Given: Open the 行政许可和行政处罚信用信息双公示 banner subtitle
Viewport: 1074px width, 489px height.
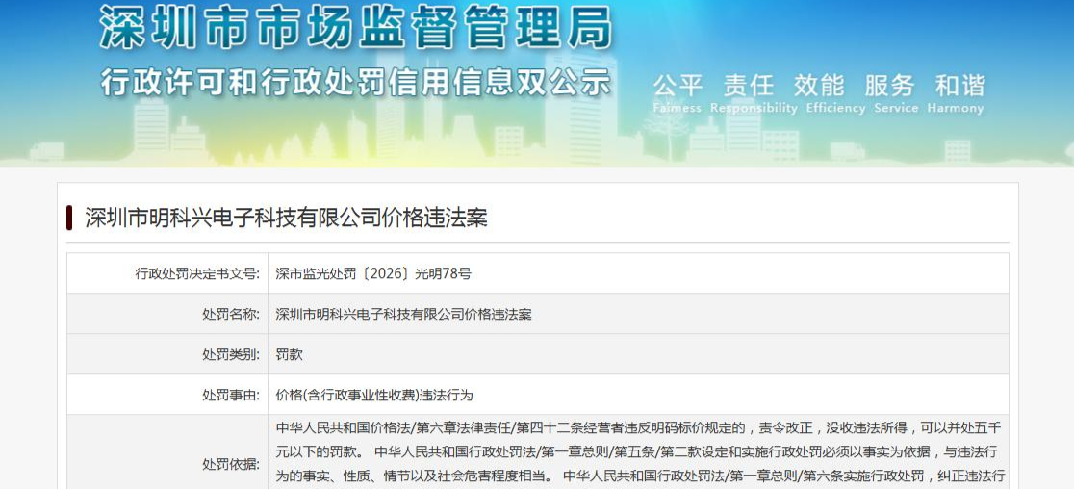Looking at the screenshot, I should 355,82.
